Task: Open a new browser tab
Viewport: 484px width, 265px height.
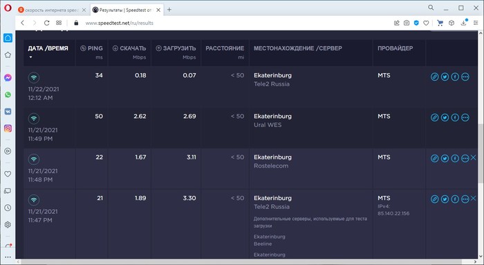Action: coord(169,10)
